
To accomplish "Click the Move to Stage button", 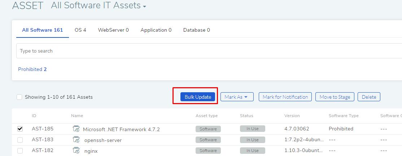I will (335, 97).
